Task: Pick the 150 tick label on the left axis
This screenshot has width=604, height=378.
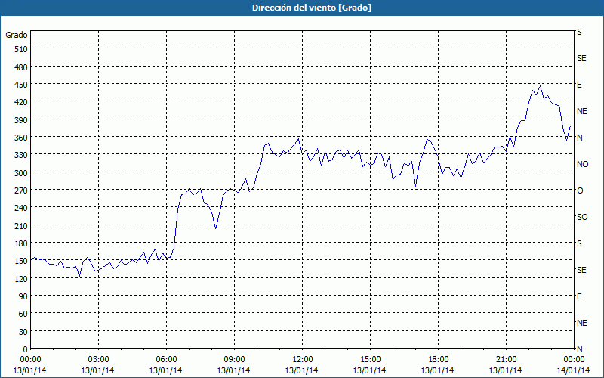Action: coord(21,261)
